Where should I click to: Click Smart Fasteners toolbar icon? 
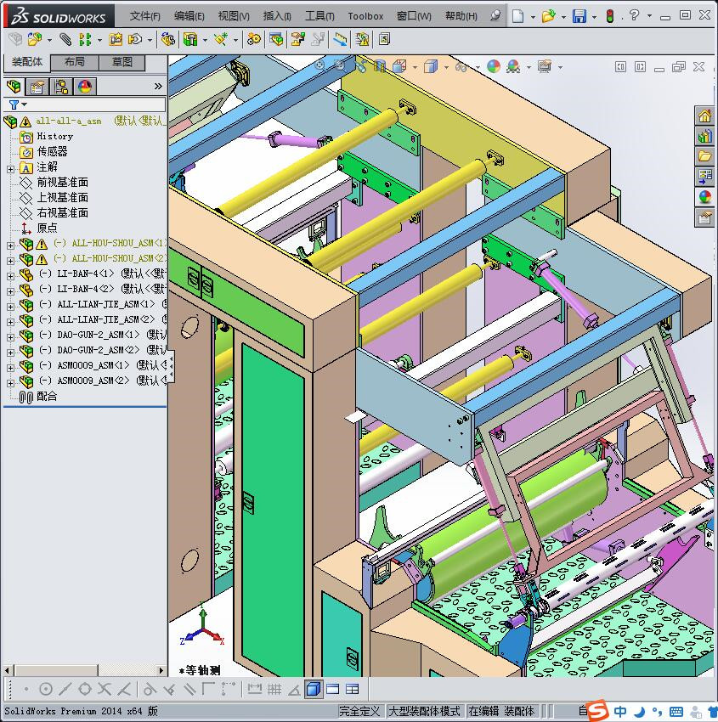click(116, 40)
